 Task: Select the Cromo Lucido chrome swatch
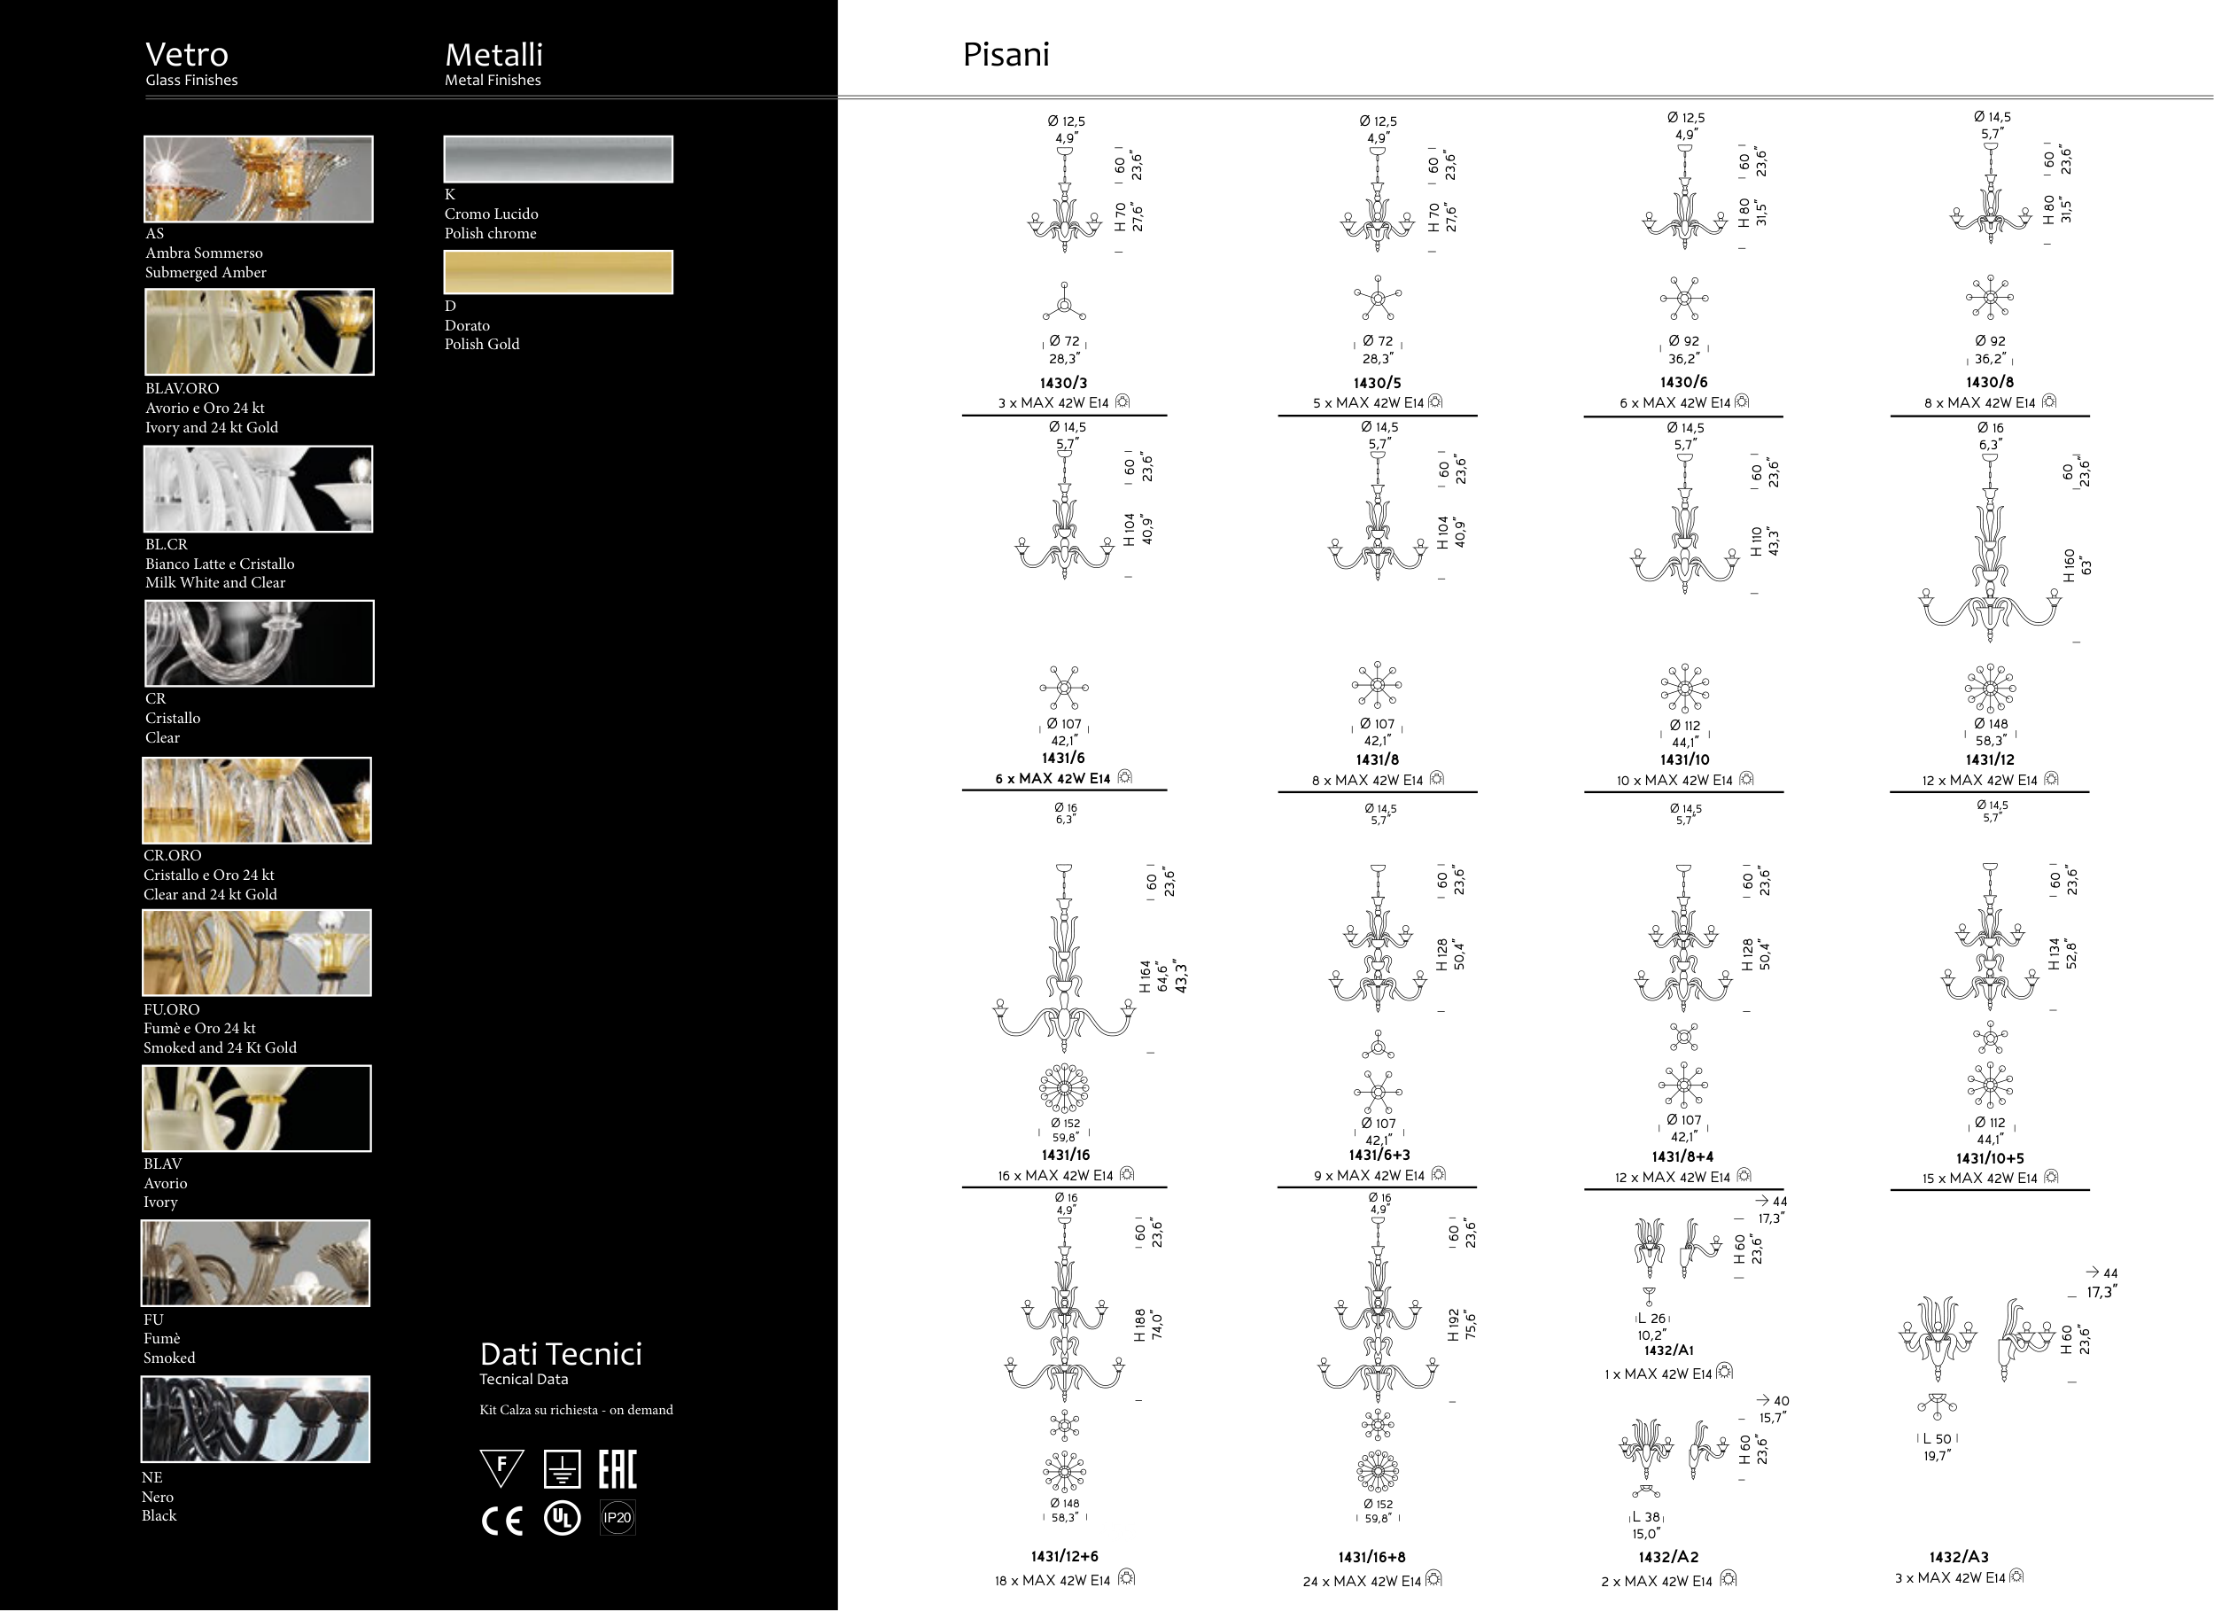click(x=557, y=160)
